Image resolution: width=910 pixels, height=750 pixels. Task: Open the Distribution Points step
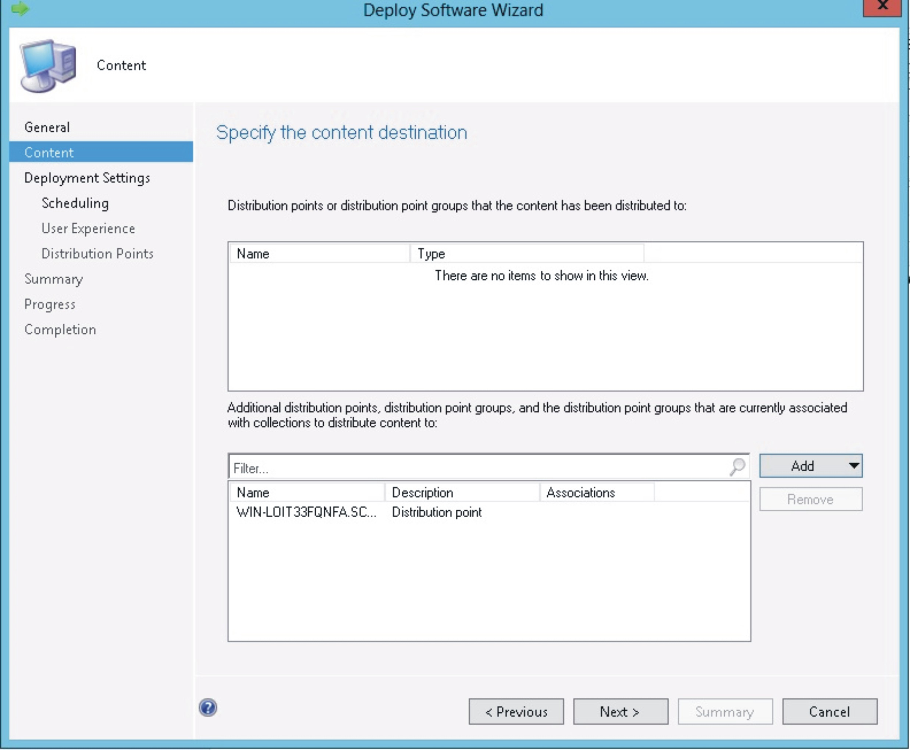pos(97,254)
